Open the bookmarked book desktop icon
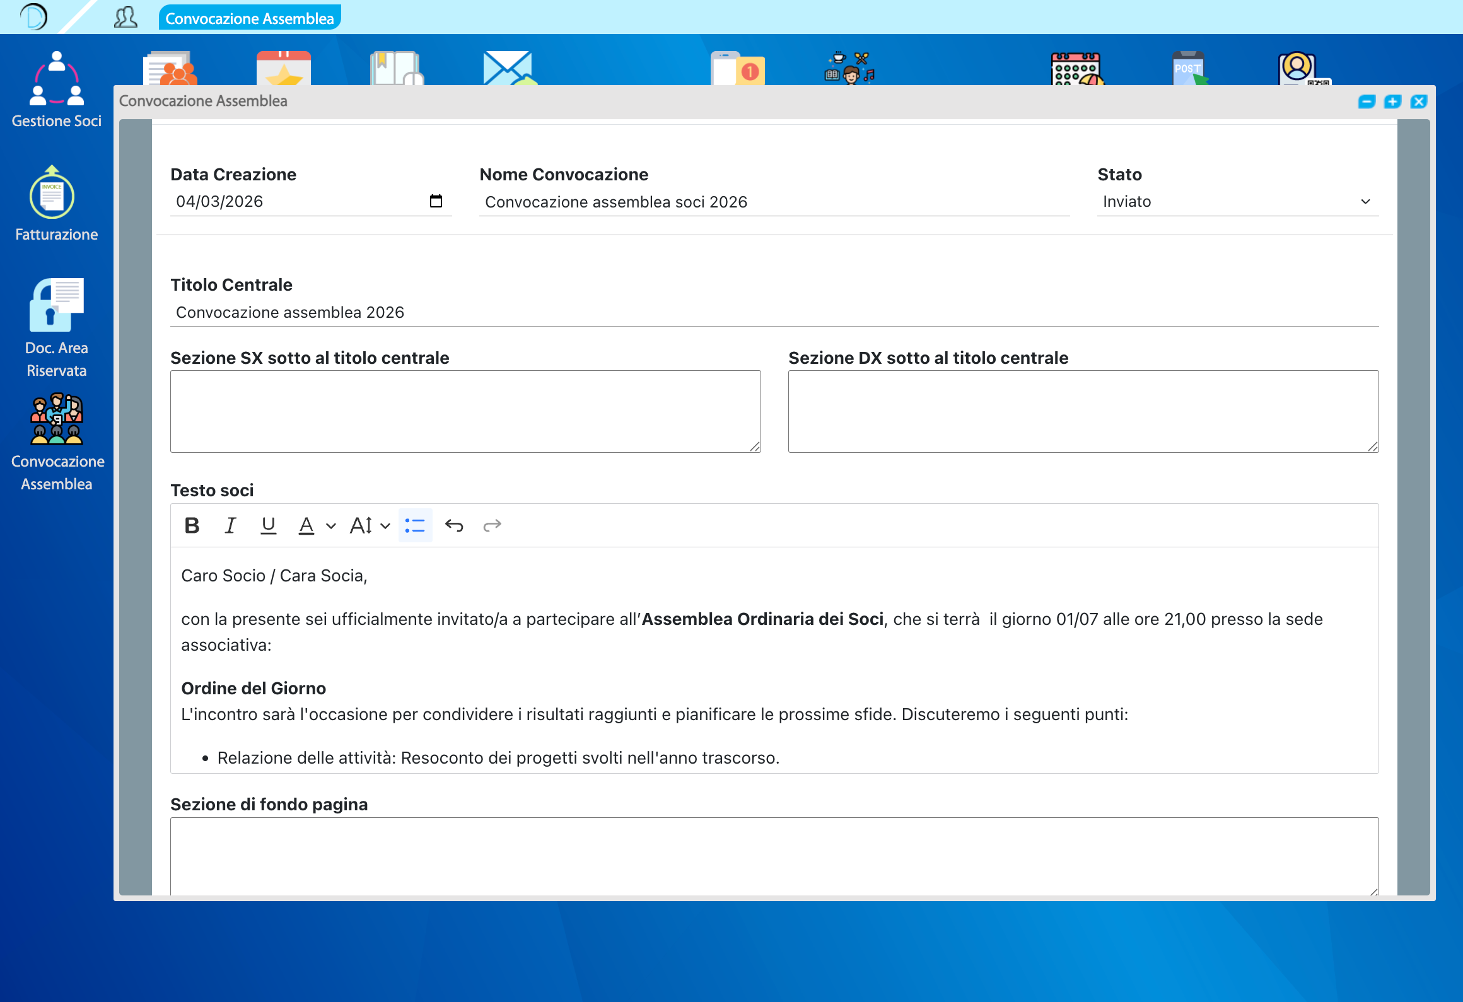 tap(397, 68)
